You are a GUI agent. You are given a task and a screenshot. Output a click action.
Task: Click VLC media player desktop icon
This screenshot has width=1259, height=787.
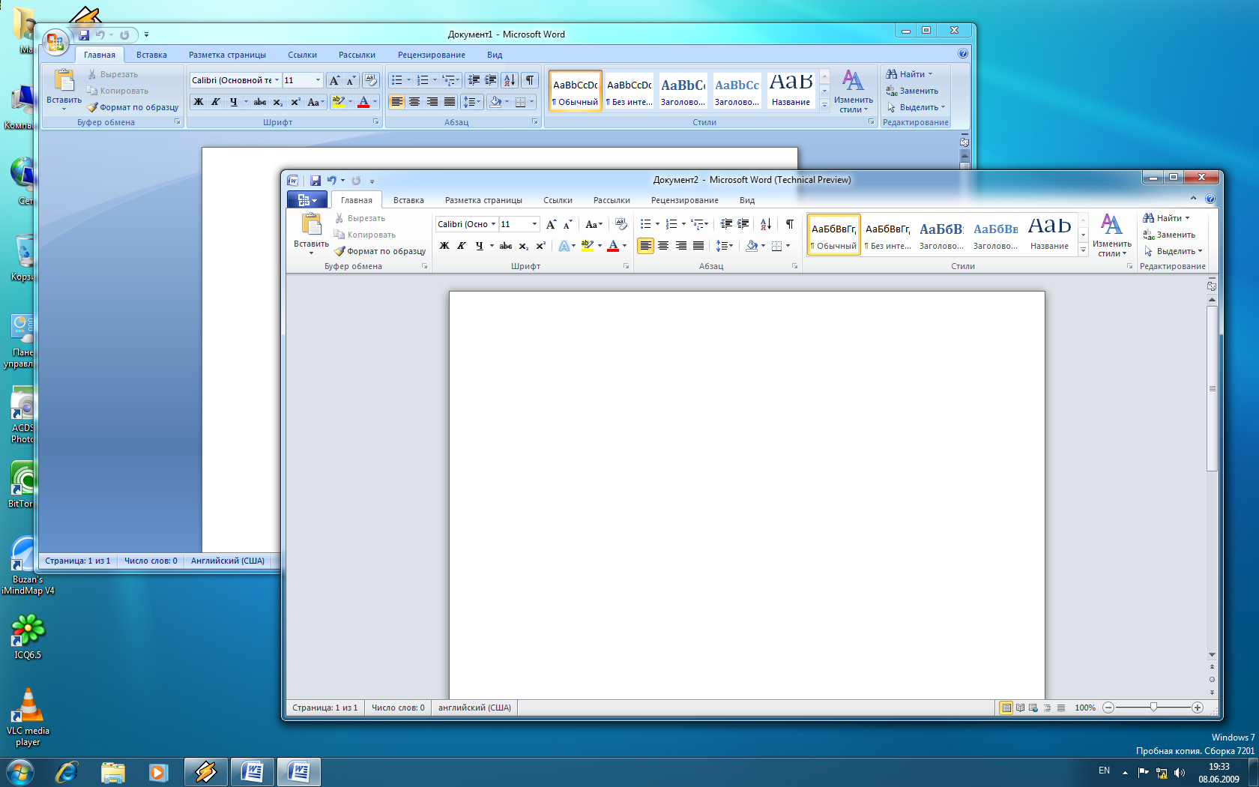click(28, 717)
